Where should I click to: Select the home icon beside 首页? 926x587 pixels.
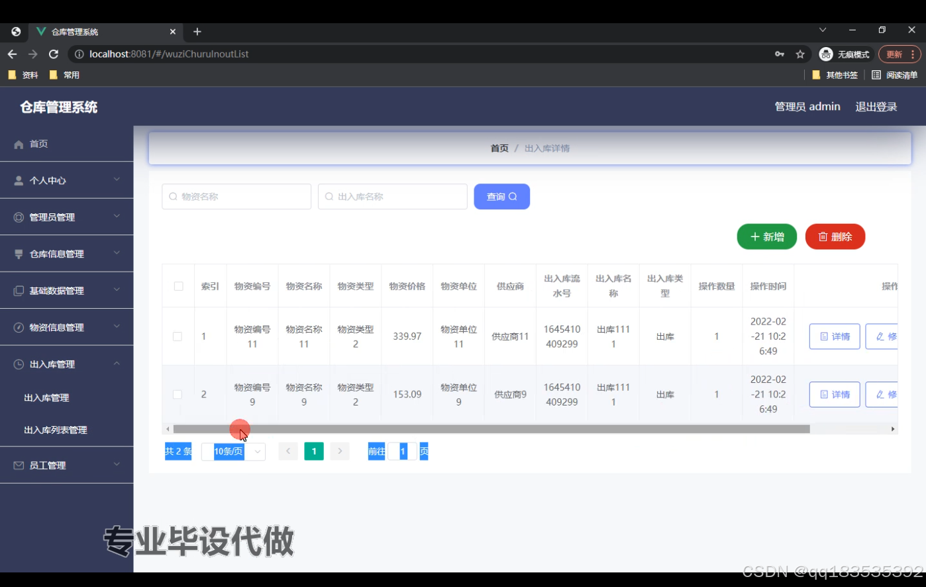pos(19,143)
